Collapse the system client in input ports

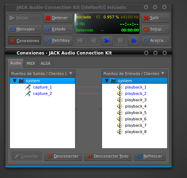[x=107, y=81]
